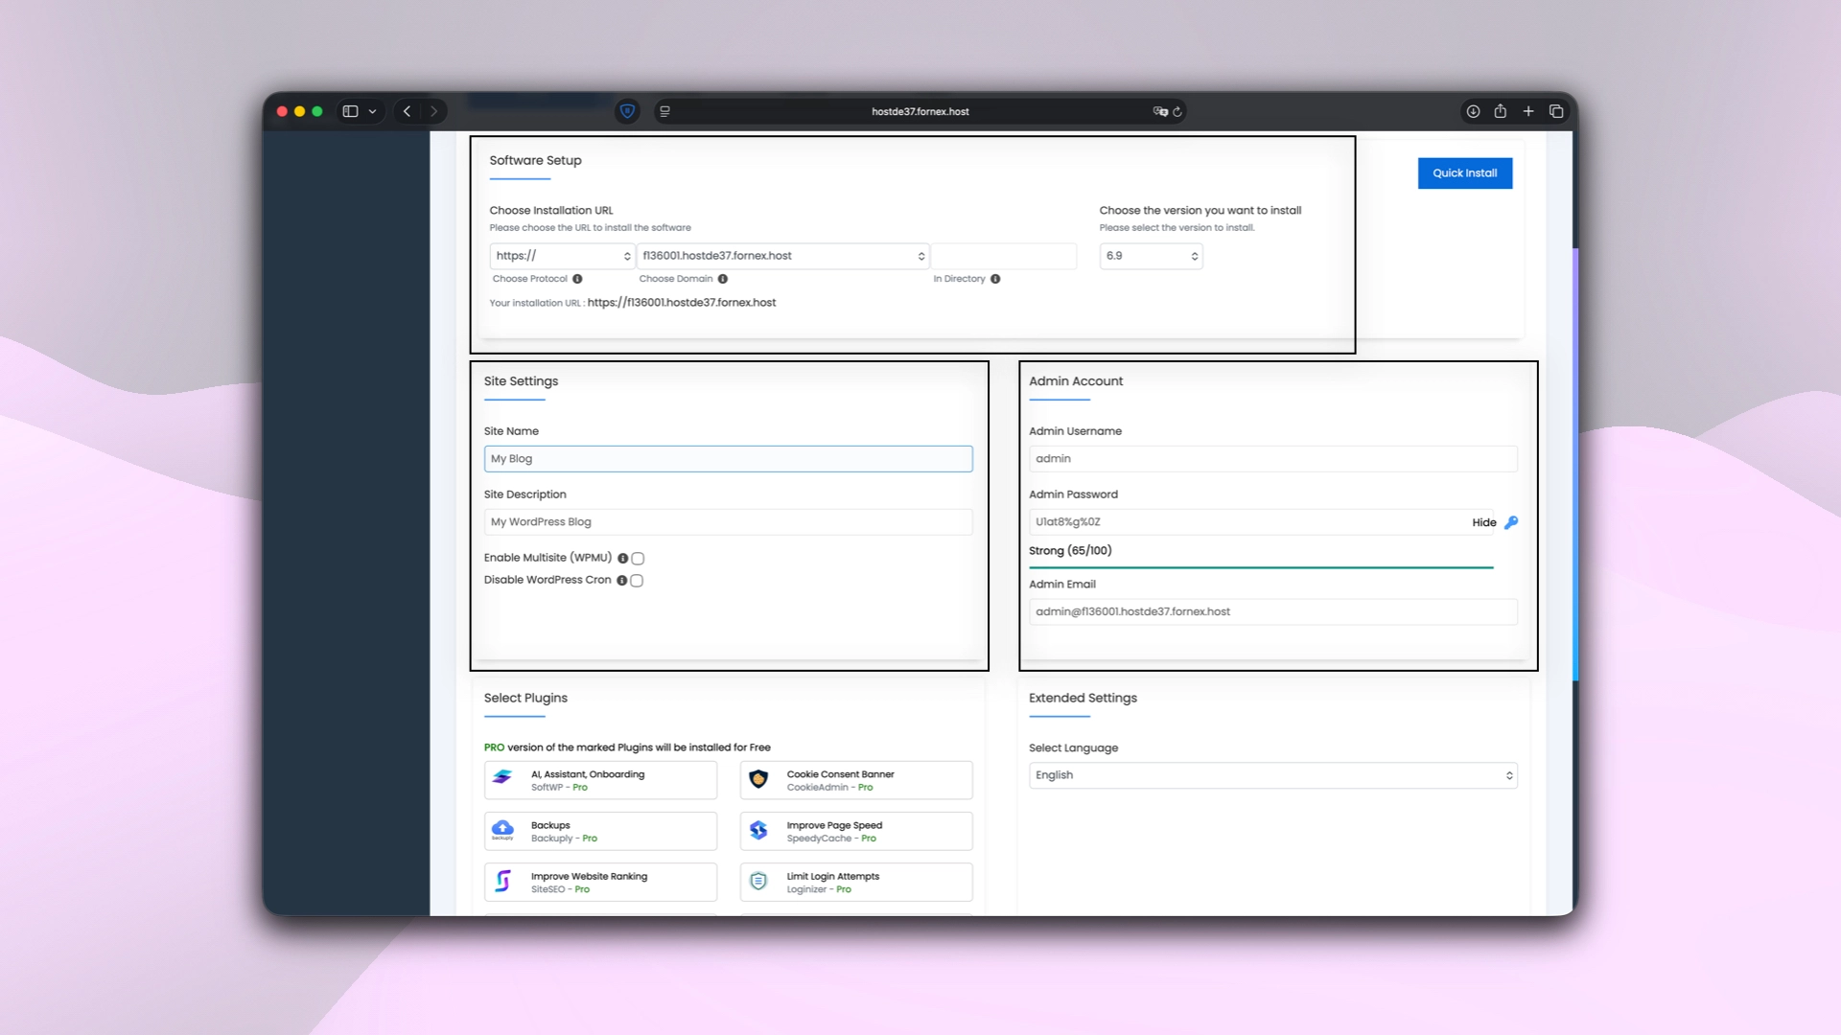The width and height of the screenshot is (1841, 1035).
Task: Click the SiteSEO website ranking icon
Action: click(x=502, y=882)
